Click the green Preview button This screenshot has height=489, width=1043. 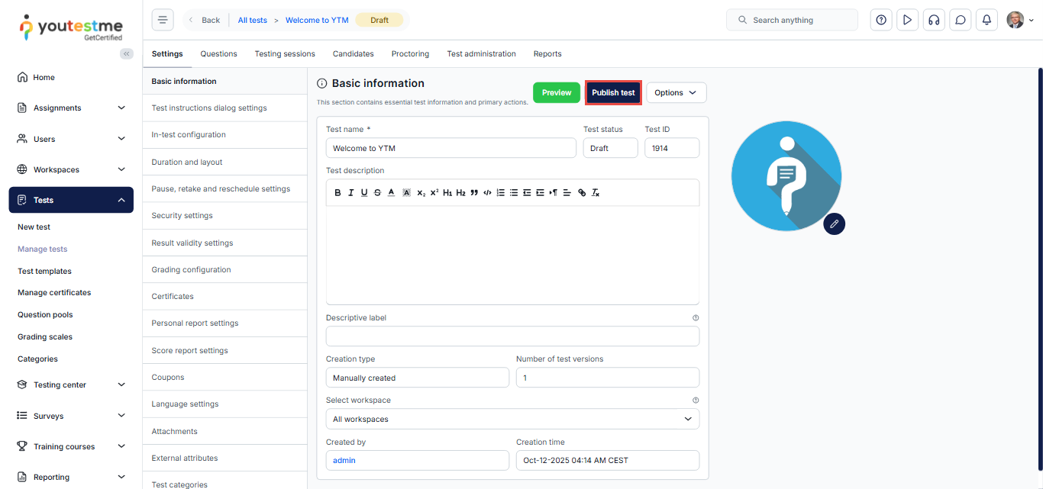(x=556, y=92)
